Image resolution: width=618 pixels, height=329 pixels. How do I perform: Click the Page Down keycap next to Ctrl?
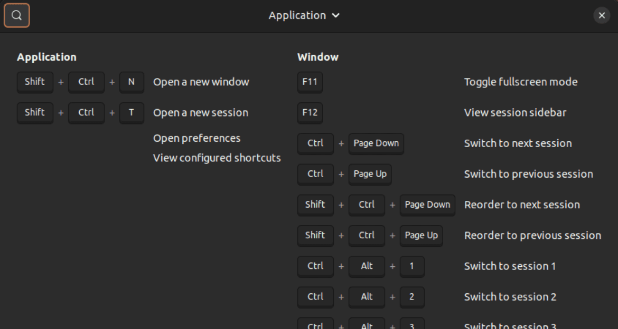coord(376,143)
